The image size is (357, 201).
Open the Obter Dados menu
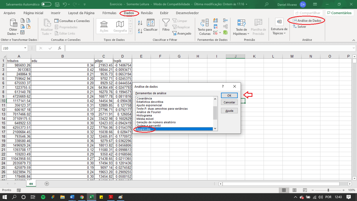click(13, 27)
